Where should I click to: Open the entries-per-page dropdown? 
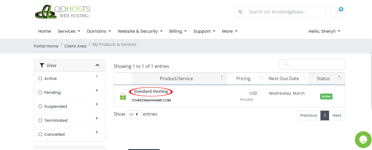click(x=134, y=114)
